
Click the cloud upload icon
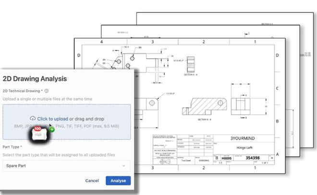(x=33, y=118)
